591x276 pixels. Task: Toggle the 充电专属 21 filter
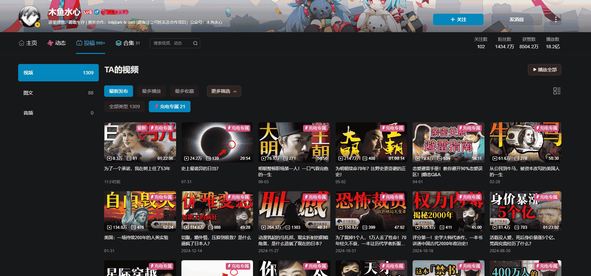click(x=170, y=107)
